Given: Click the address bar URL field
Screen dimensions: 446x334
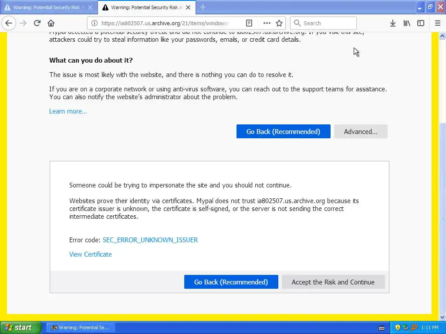Looking at the screenshot, I should (165, 23).
